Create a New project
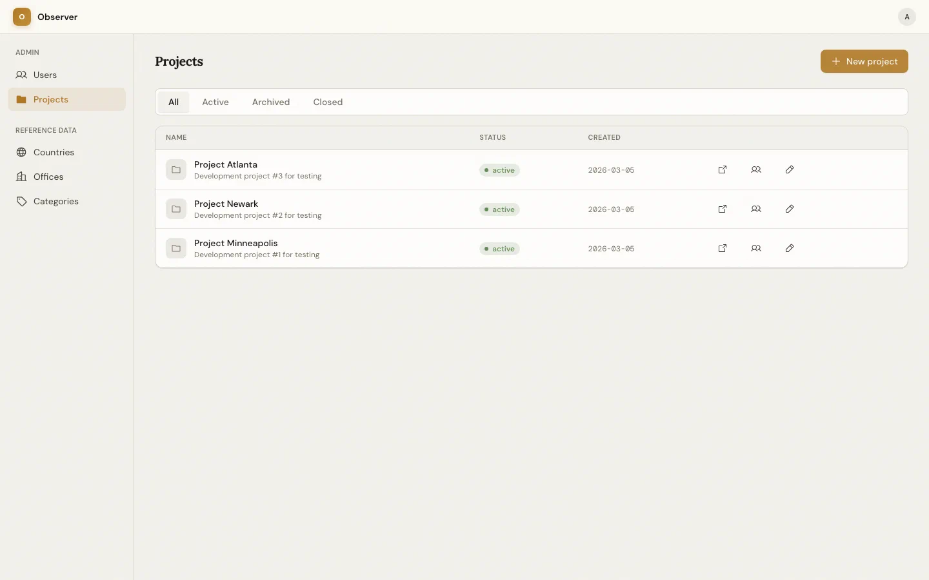Viewport: 929px width, 580px height. (864, 61)
